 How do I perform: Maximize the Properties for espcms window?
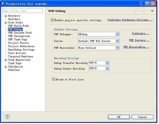tap(148, 4)
